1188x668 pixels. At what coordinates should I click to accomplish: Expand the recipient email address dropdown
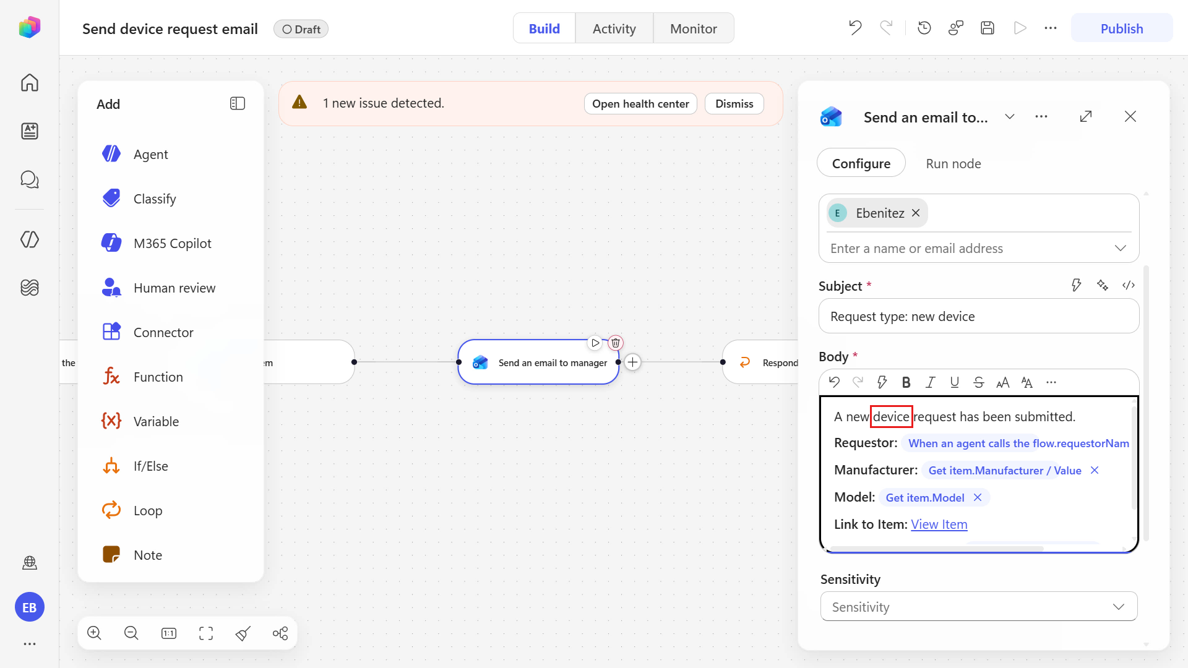tap(1120, 248)
